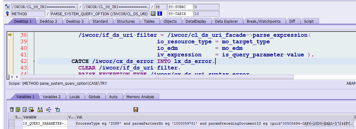Click the ProcessType eq 'ZOPP' value cell
The image size is (356, 129).
[x=215, y=123]
